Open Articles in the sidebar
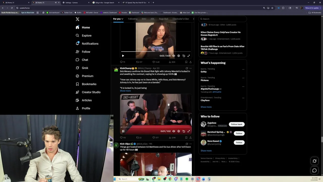The height and width of the screenshot is (182, 323). click(x=84, y=100)
